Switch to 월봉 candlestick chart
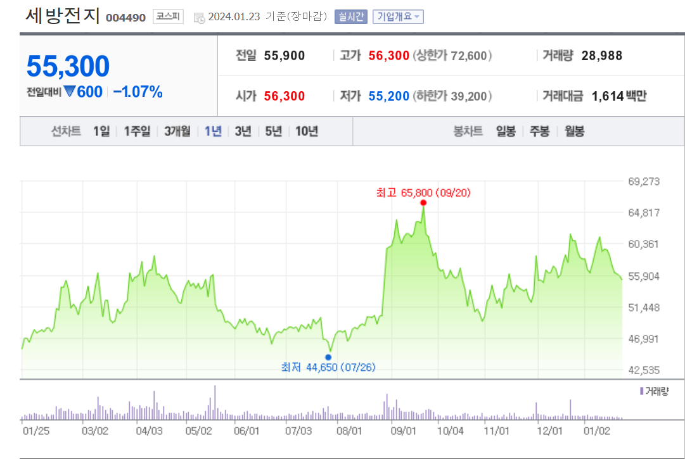This screenshot has width=685, height=459. tap(574, 131)
